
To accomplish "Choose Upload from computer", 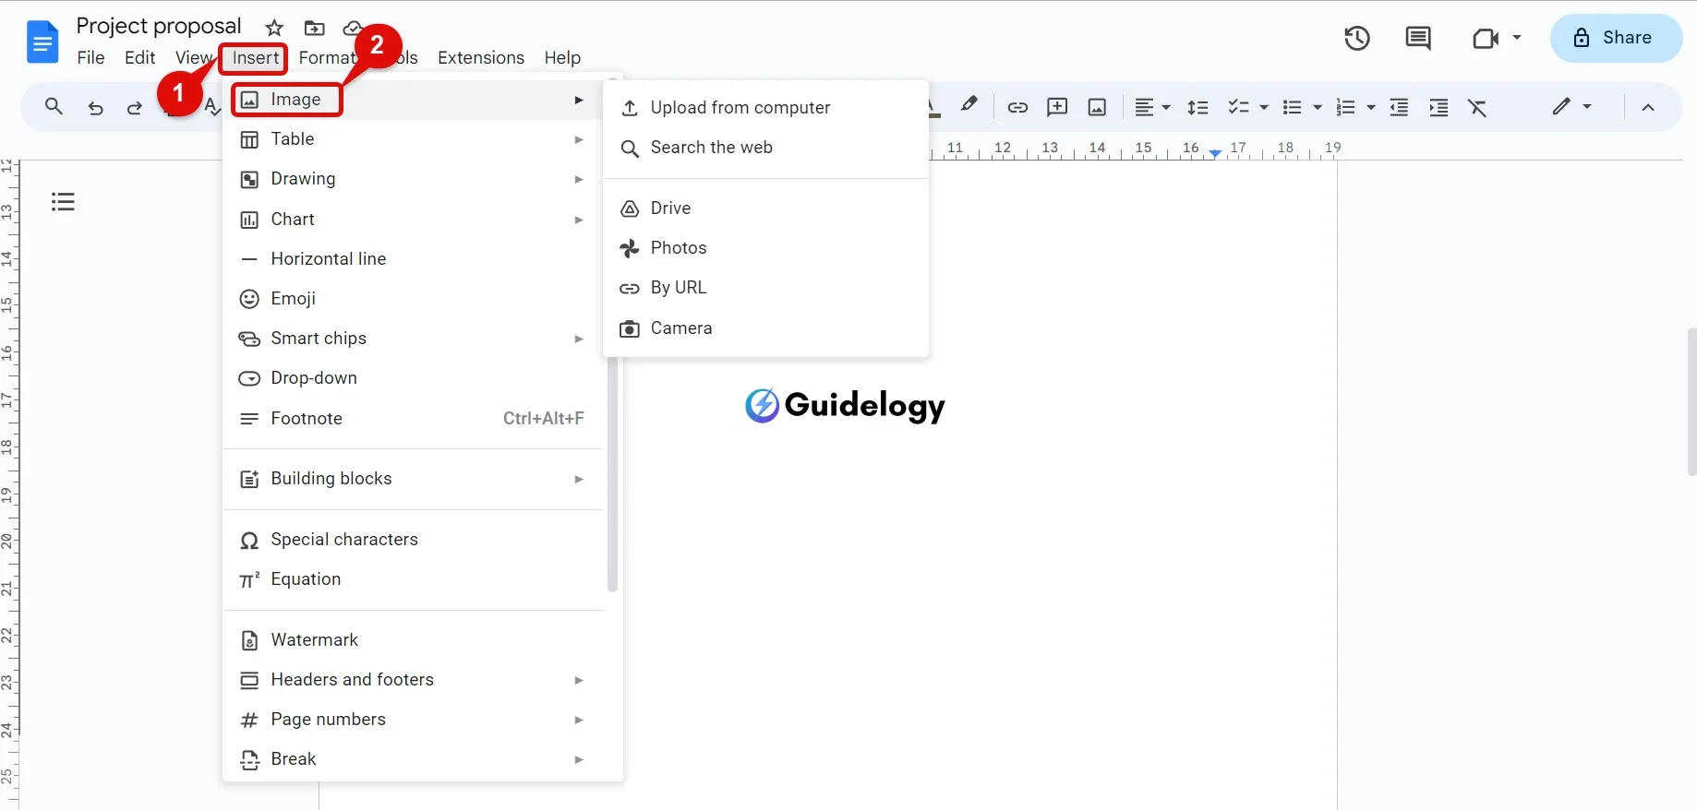I will pos(765,108).
